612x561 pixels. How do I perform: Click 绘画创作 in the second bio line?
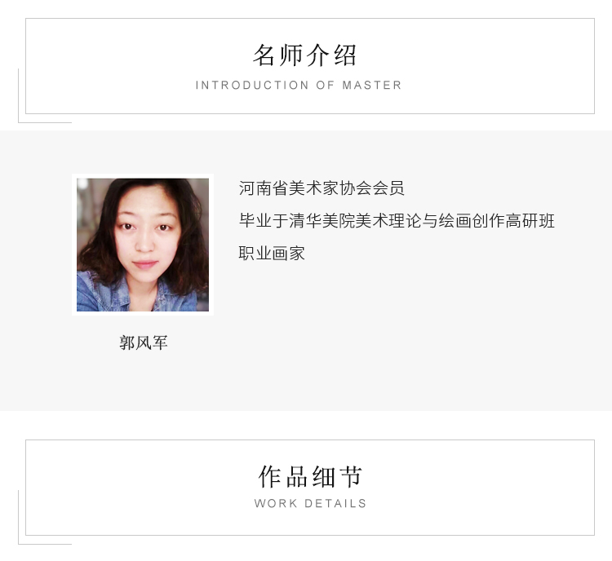point(472,221)
